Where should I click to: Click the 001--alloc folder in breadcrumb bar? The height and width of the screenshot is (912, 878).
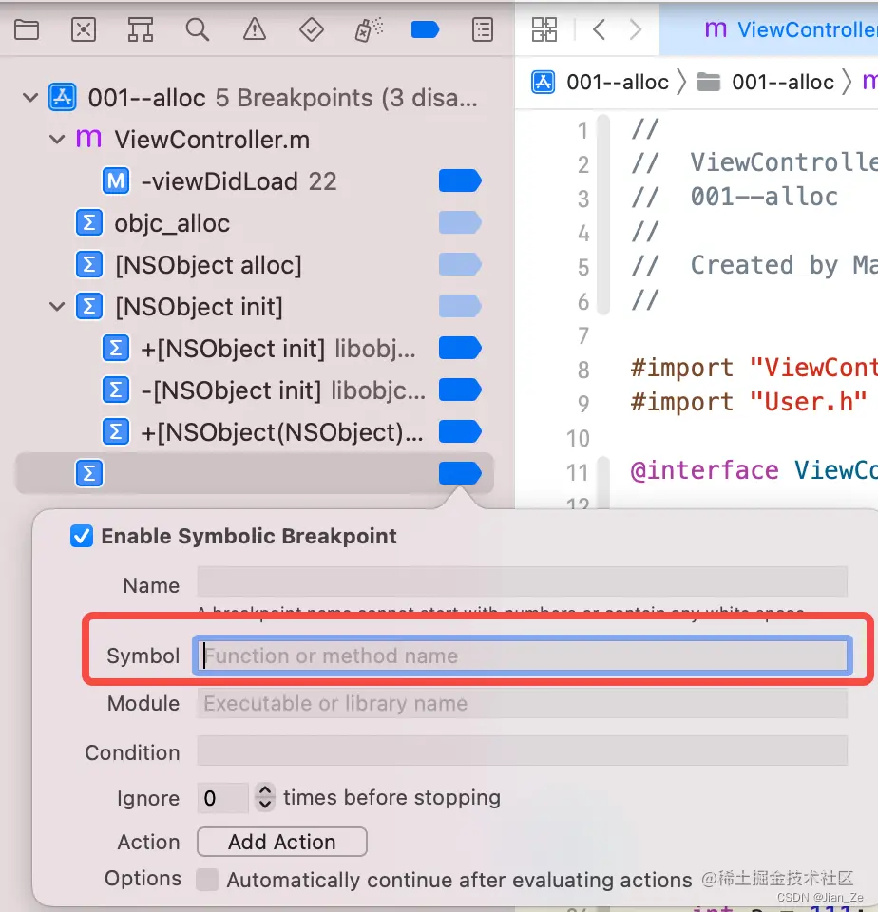coord(765,82)
